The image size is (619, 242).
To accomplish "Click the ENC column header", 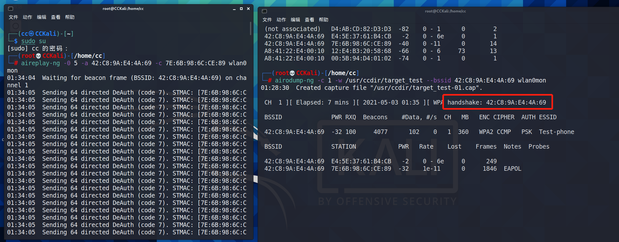I will 484,117.
